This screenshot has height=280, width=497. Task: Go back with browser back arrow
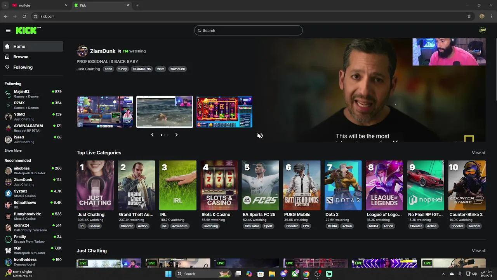click(5, 16)
